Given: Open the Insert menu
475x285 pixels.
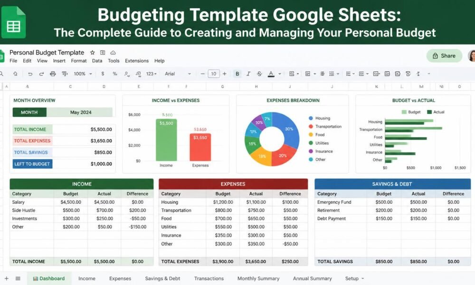Looking at the screenshot, I should click(59, 61).
